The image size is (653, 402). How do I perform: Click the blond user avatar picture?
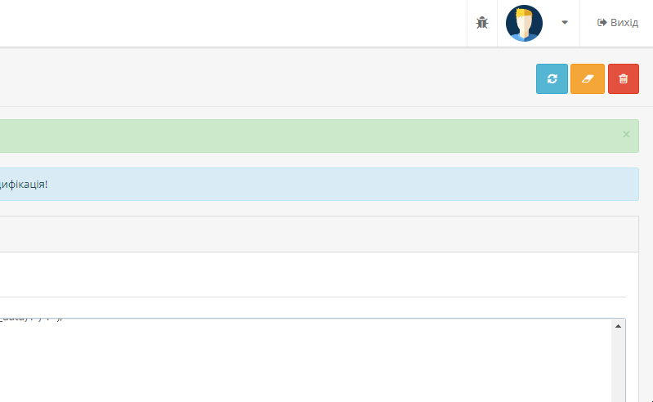[524, 23]
